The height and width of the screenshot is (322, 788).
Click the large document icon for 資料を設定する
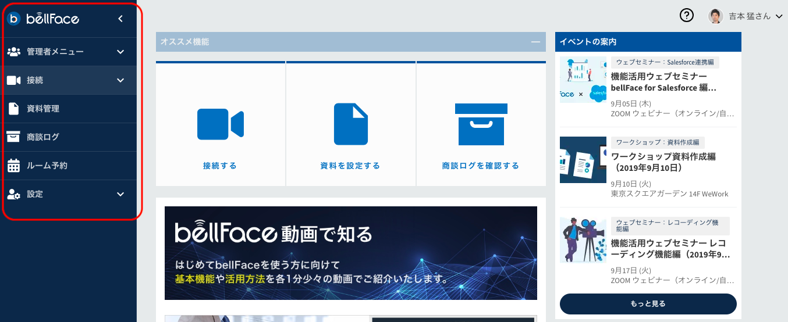click(351, 124)
